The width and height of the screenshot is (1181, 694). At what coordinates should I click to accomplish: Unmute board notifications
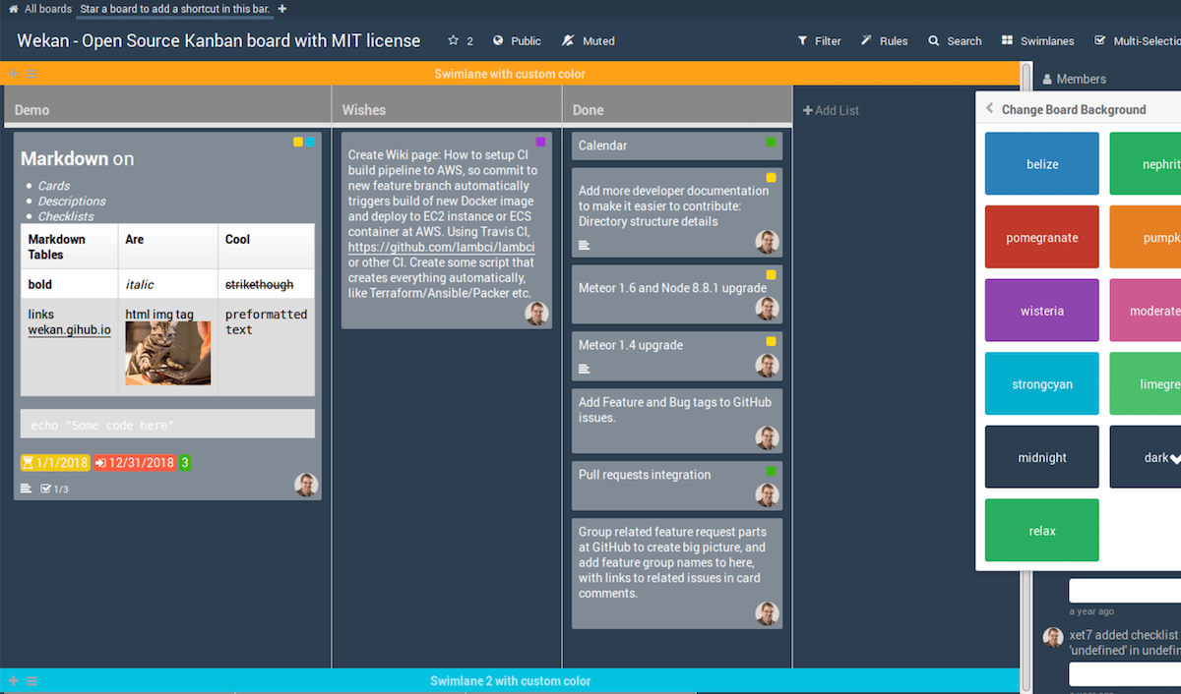(588, 40)
